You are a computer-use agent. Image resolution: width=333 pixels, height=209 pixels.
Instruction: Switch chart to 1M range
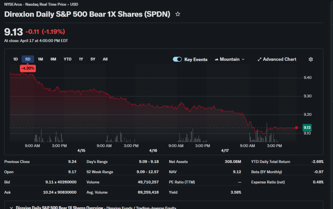40,59
